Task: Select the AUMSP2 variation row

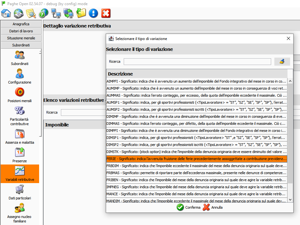Action: click(197, 110)
